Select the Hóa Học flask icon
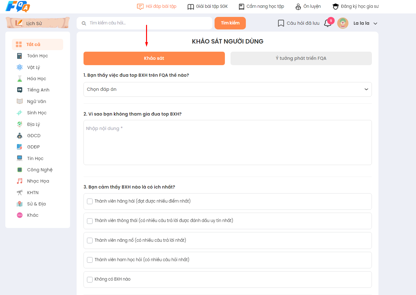 [20, 79]
